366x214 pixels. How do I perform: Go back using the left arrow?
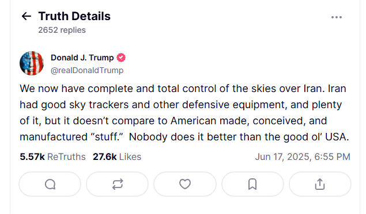pos(27,16)
